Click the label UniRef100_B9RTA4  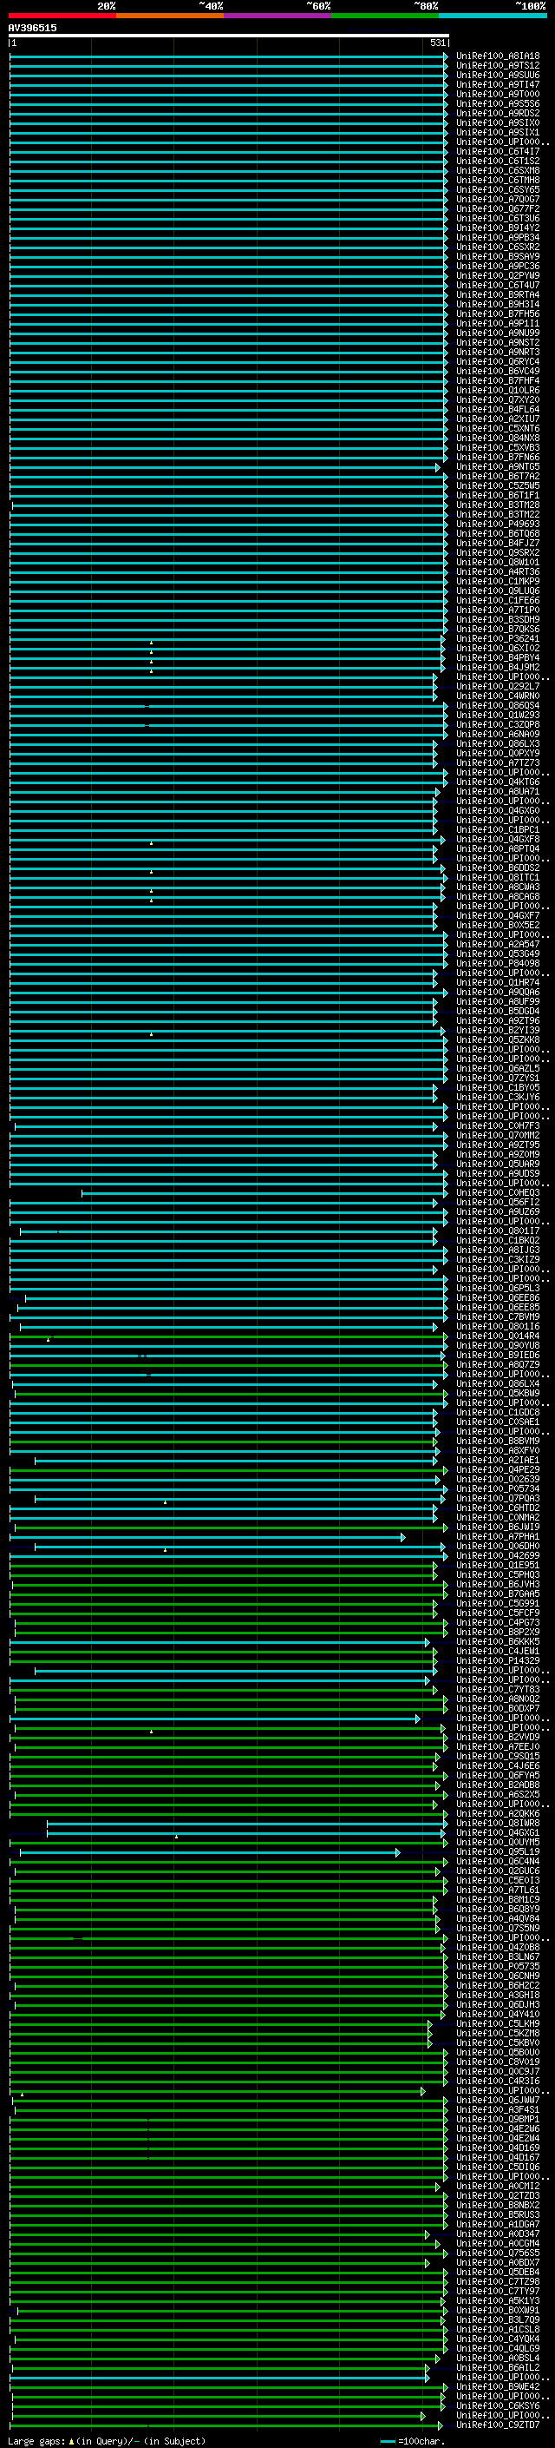(x=498, y=294)
